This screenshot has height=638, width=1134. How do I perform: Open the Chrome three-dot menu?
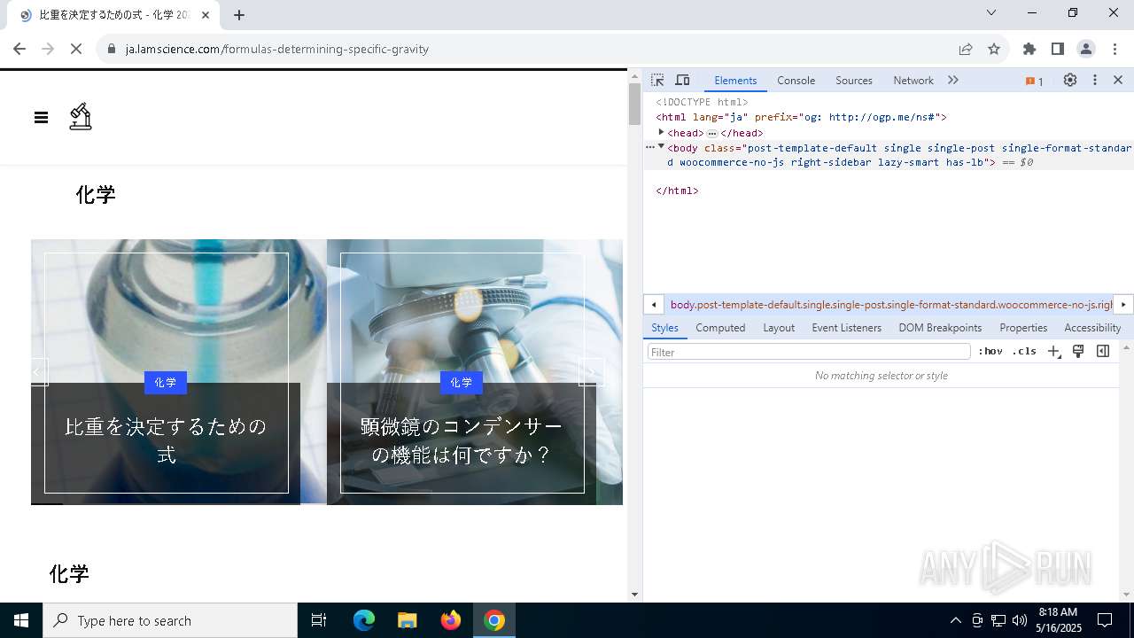[x=1115, y=49]
